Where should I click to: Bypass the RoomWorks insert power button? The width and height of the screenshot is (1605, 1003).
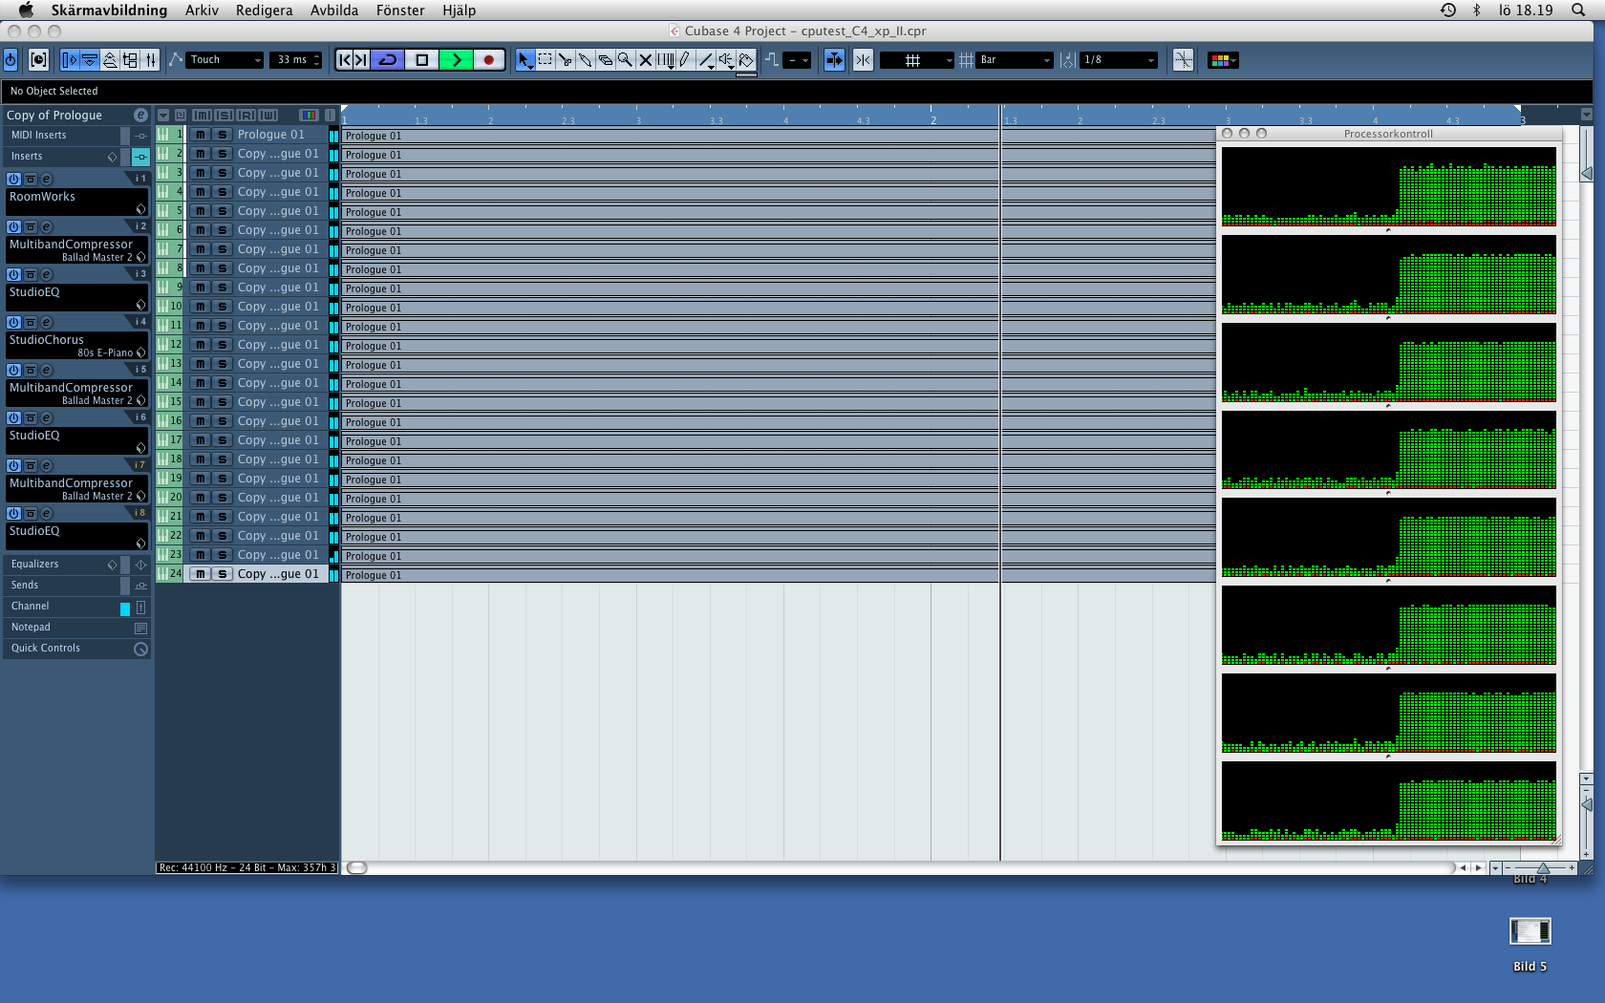tap(14, 179)
